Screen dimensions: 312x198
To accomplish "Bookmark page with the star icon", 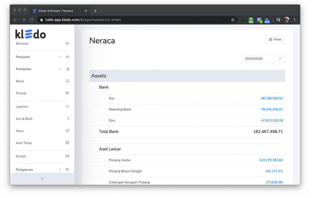I will (x=233, y=20).
